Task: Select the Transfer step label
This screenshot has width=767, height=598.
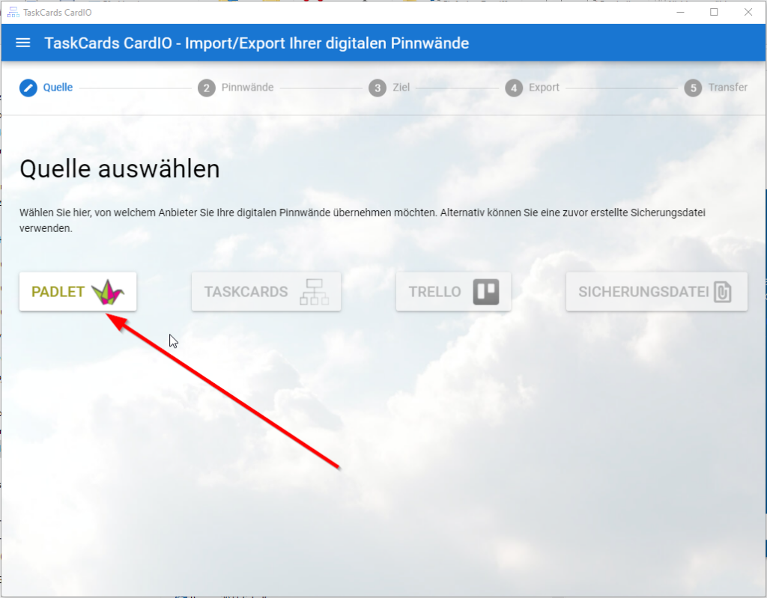Action: pos(727,88)
